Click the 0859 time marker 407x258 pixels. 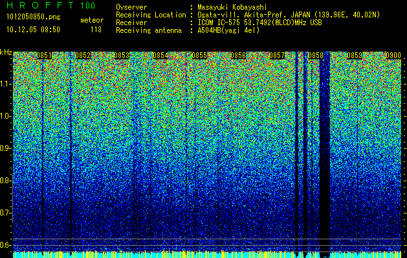(x=355, y=55)
